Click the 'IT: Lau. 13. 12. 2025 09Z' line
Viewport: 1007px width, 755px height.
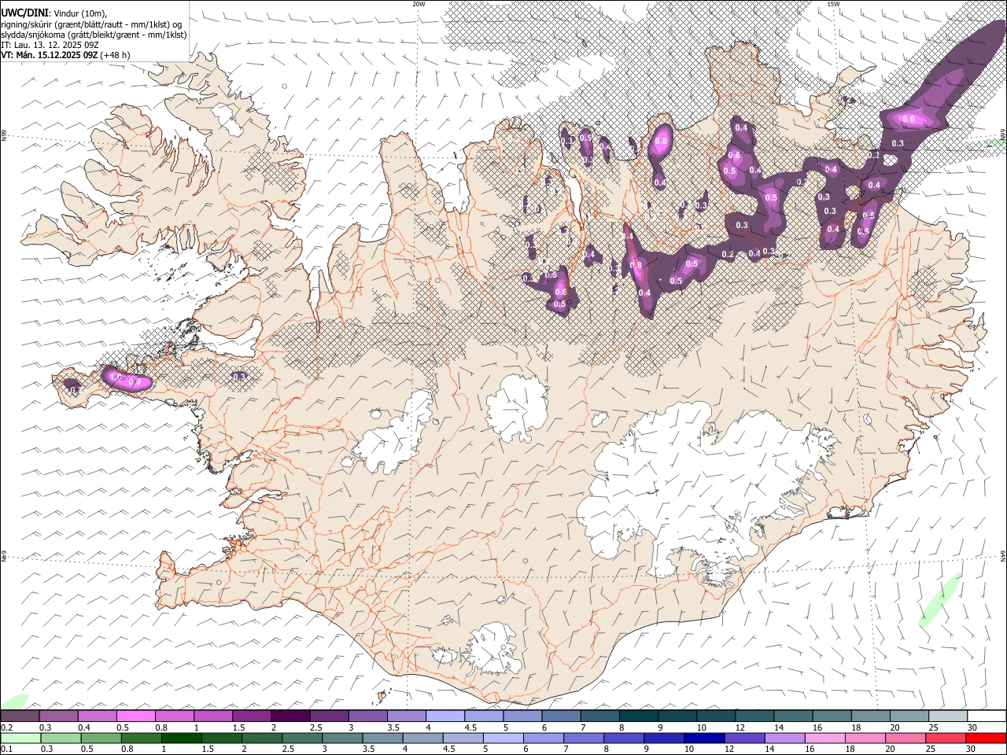point(50,45)
